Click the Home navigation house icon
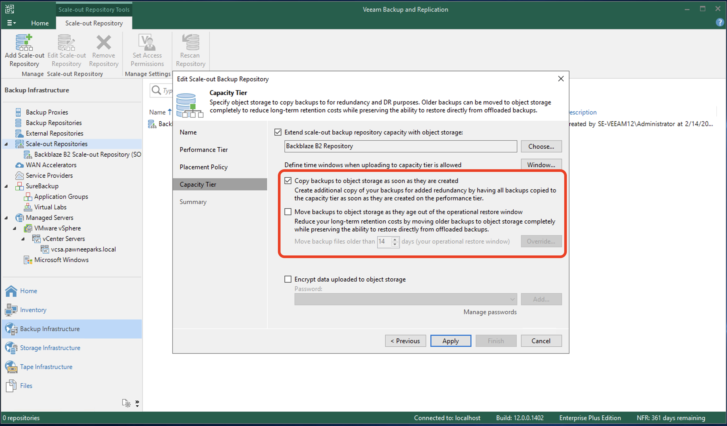Viewport: 727px width, 426px height. coord(11,291)
